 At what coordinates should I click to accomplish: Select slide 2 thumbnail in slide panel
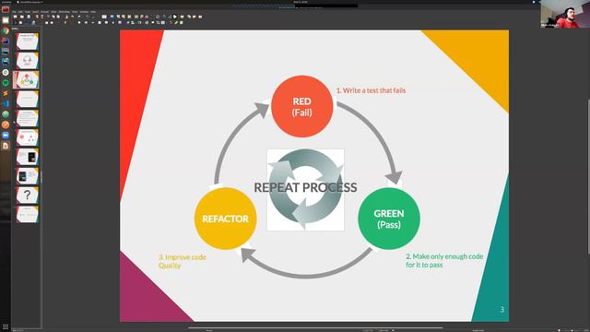coord(27,60)
